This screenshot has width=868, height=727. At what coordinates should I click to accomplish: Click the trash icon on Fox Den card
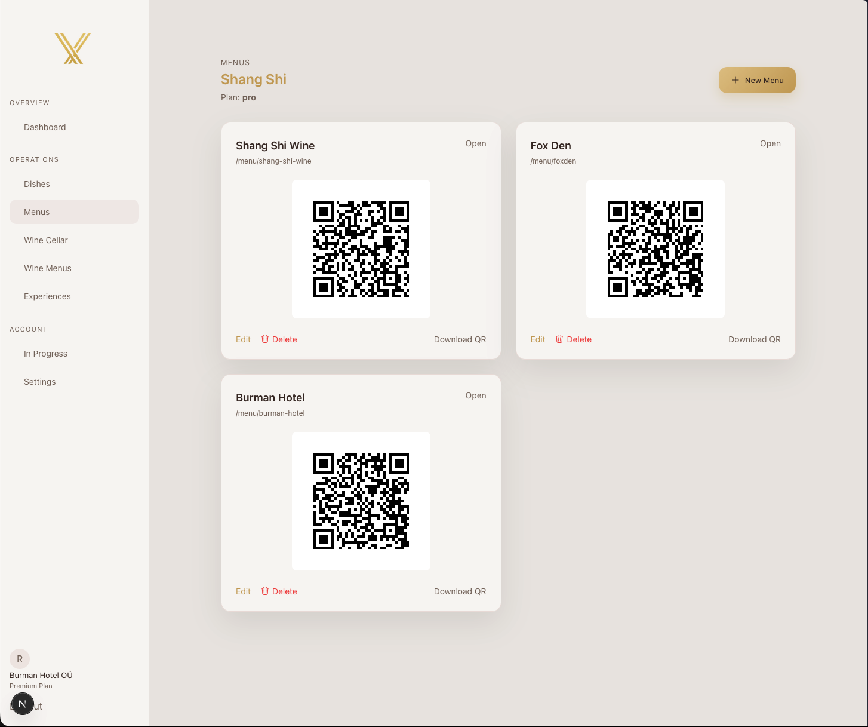[x=559, y=339]
